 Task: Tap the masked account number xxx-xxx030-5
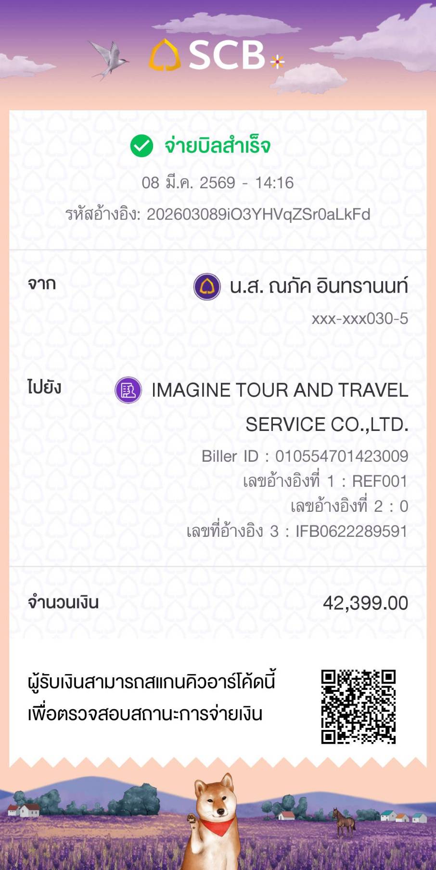click(359, 319)
